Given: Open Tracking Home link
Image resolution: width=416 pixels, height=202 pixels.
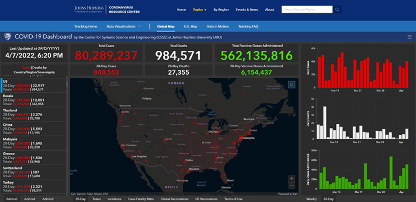Looking at the screenshot, I should (86, 26).
